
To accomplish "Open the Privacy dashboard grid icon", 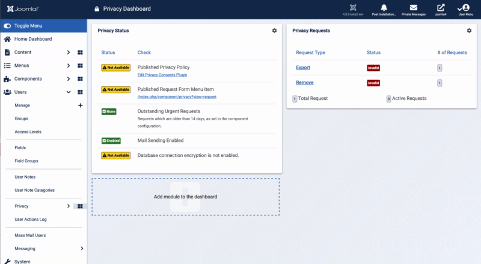I will pos(80,206).
